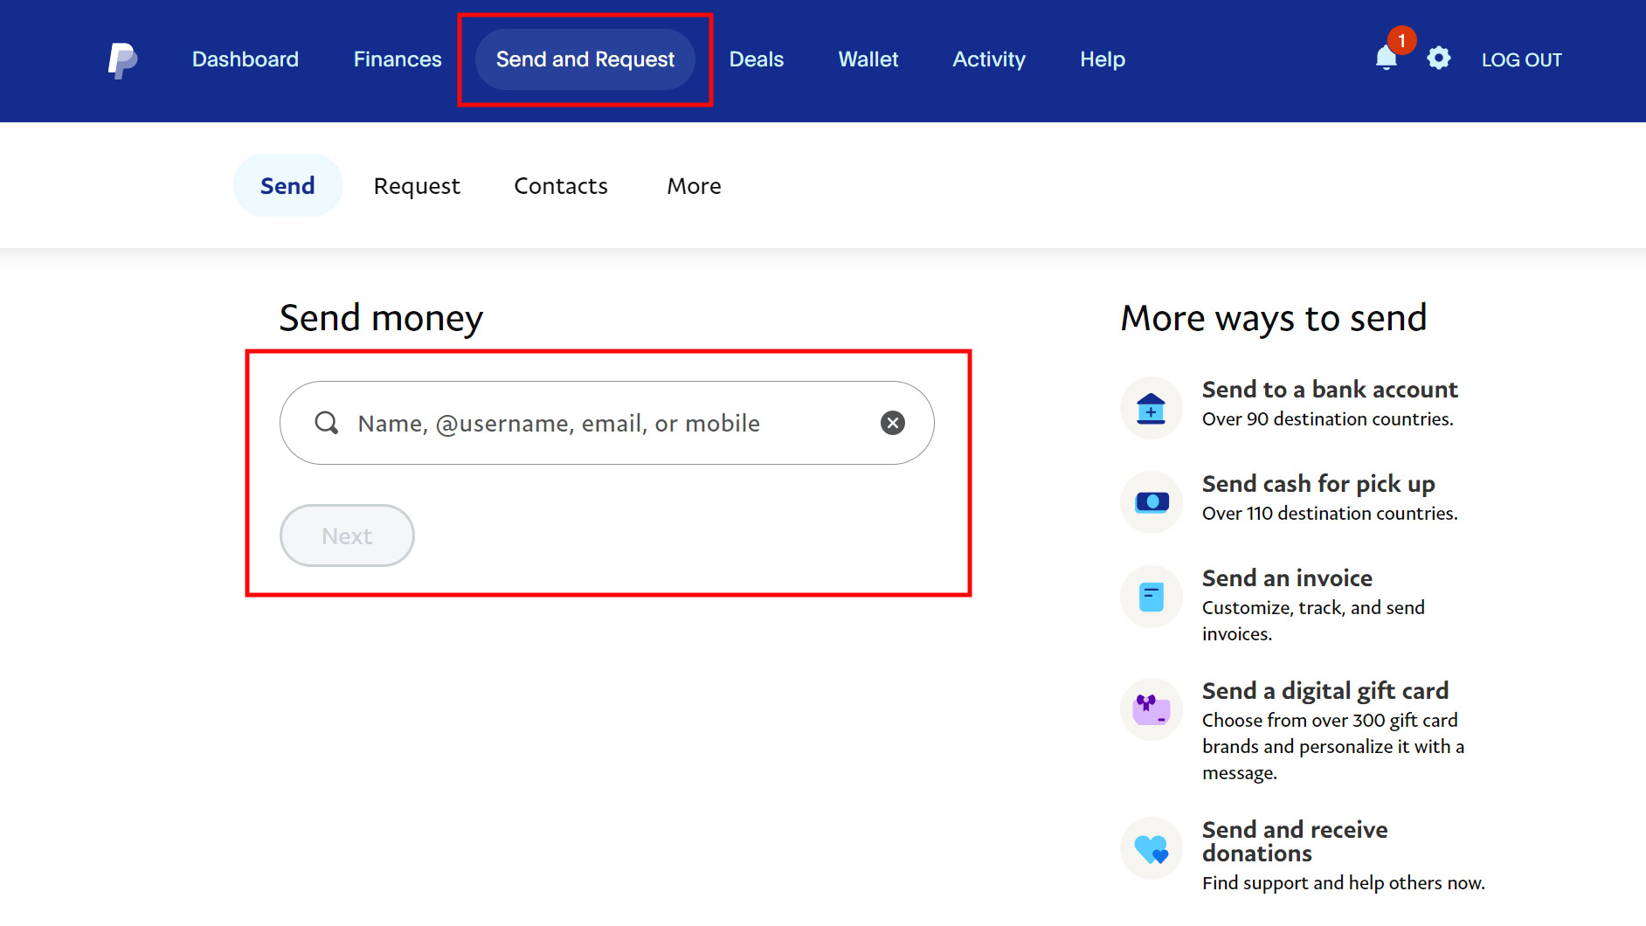Open account settings gear icon

[x=1438, y=59]
